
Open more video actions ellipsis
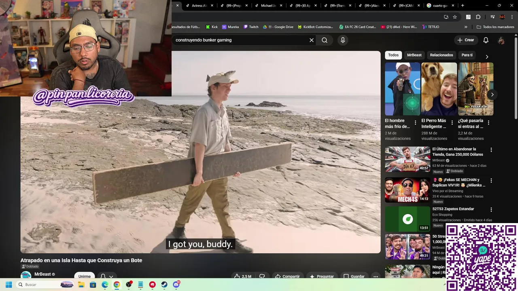[x=376, y=276]
